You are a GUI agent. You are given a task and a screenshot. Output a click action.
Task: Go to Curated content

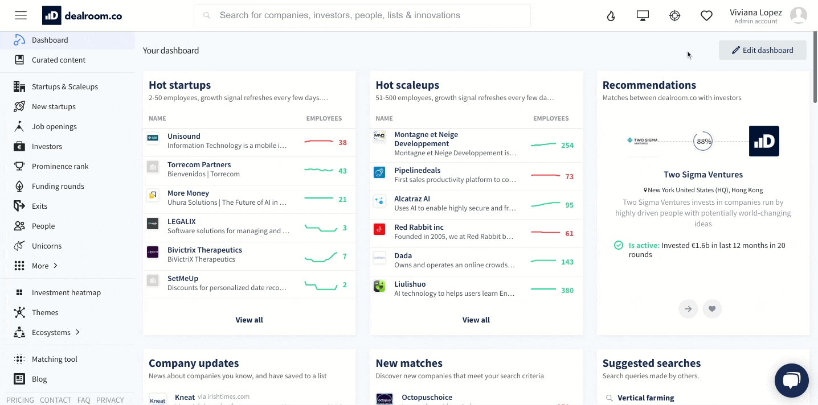(59, 60)
